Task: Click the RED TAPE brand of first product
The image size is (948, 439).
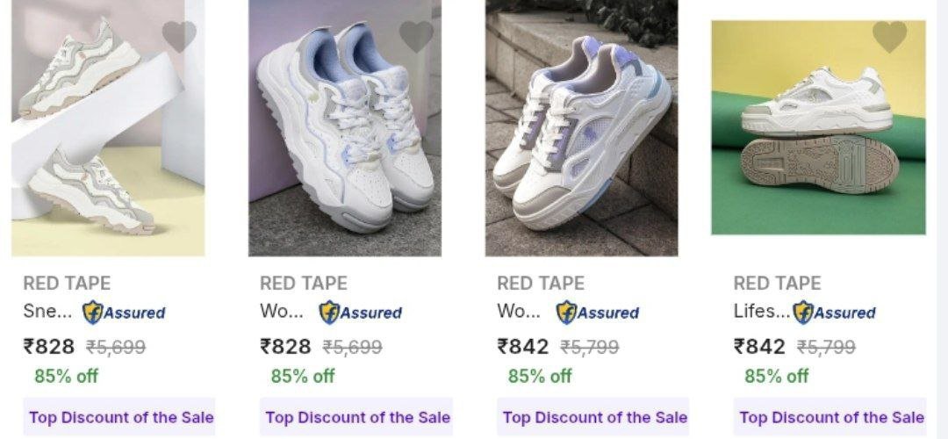Action: pyautogui.click(x=67, y=283)
